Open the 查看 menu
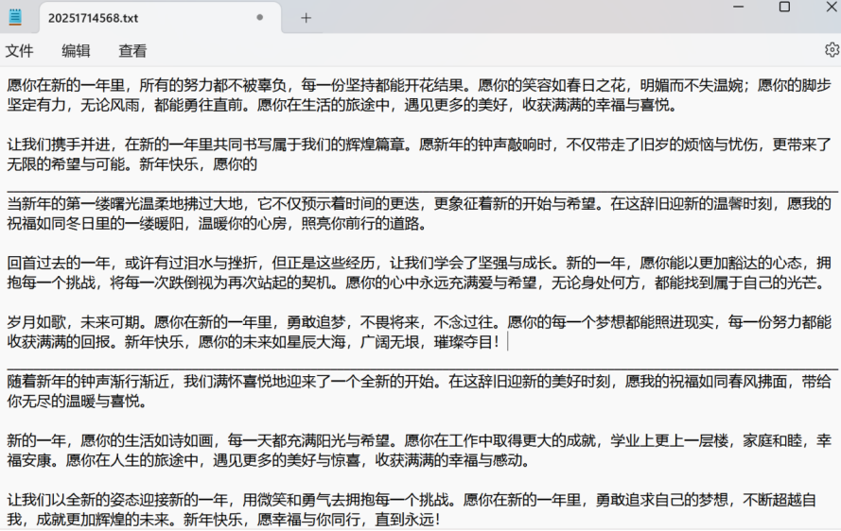 (x=132, y=51)
